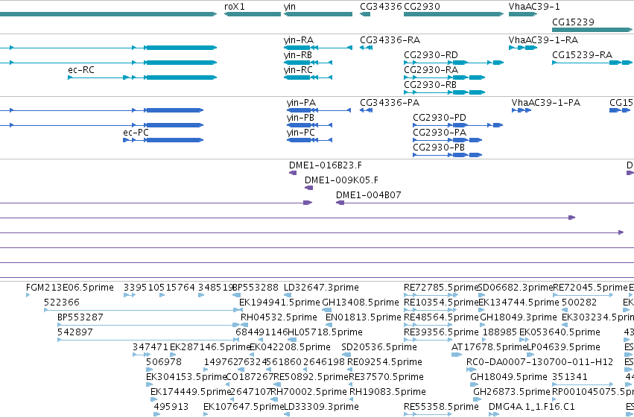Select DME1-016B23.F clone feature
This screenshot has width=634, height=418.
point(293,173)
